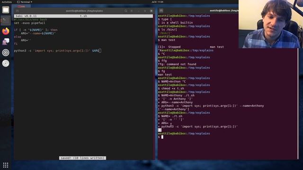Click the ARG='' line in the editor

[x=26, y=40]
